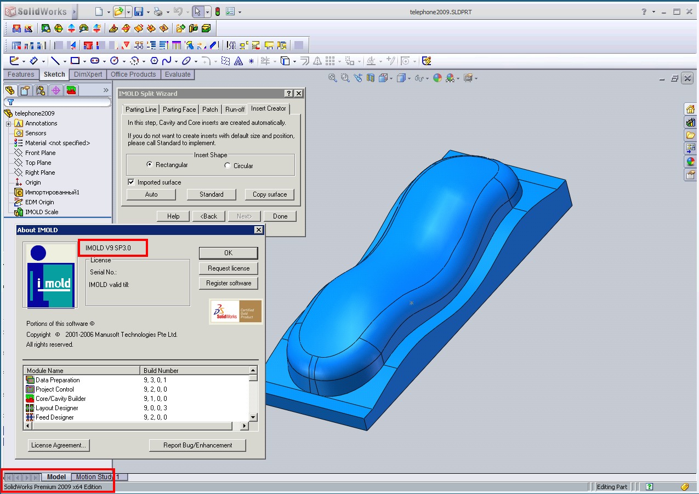
Task: Select the Circle sketch tool
Action: click(114, 61)
